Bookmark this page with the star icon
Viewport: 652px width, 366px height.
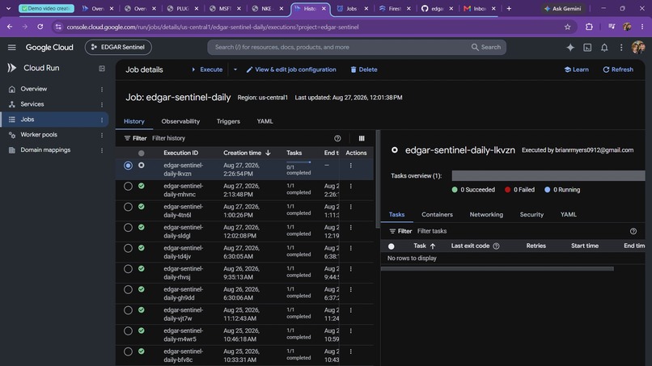click(567, 27)
